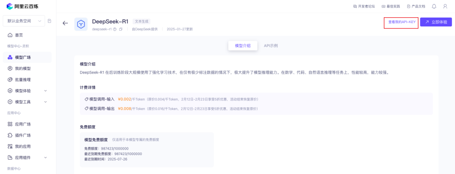
Task: Click 查看我的API-KEY link
Action: (x=402, y=22)
